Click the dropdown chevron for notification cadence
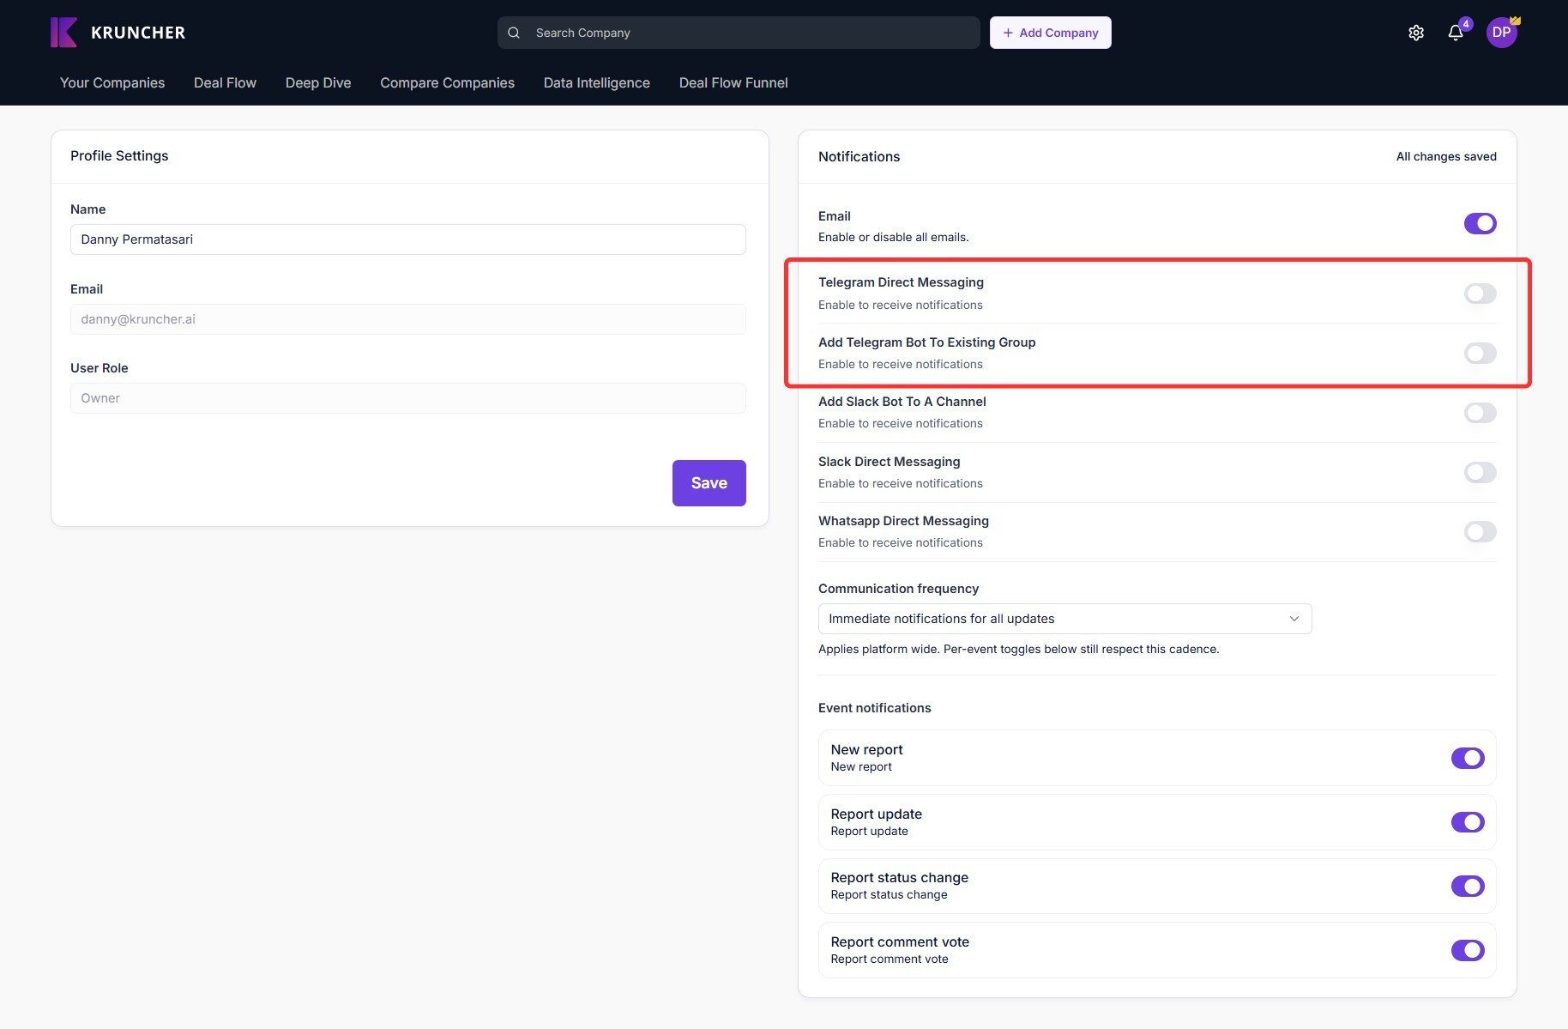The width and height of the screenshot is (1568, 1029). [1294, 619]
